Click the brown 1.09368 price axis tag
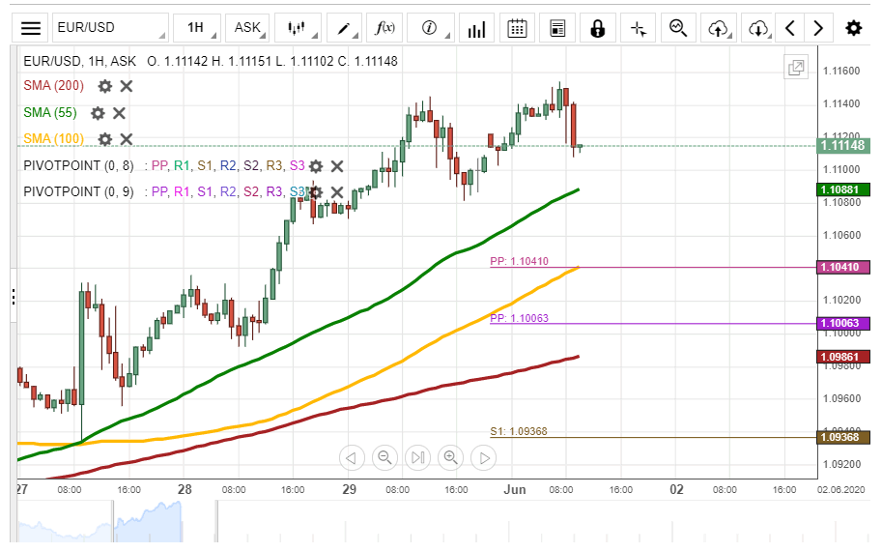The height and width of the screenshot is (552, 882). tap(843, 437)
